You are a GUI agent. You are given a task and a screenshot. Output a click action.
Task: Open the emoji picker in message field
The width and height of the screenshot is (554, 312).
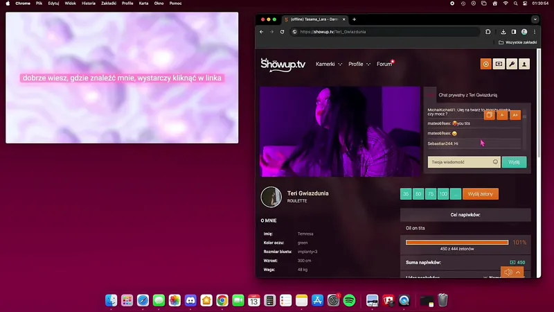pos(495,162)
